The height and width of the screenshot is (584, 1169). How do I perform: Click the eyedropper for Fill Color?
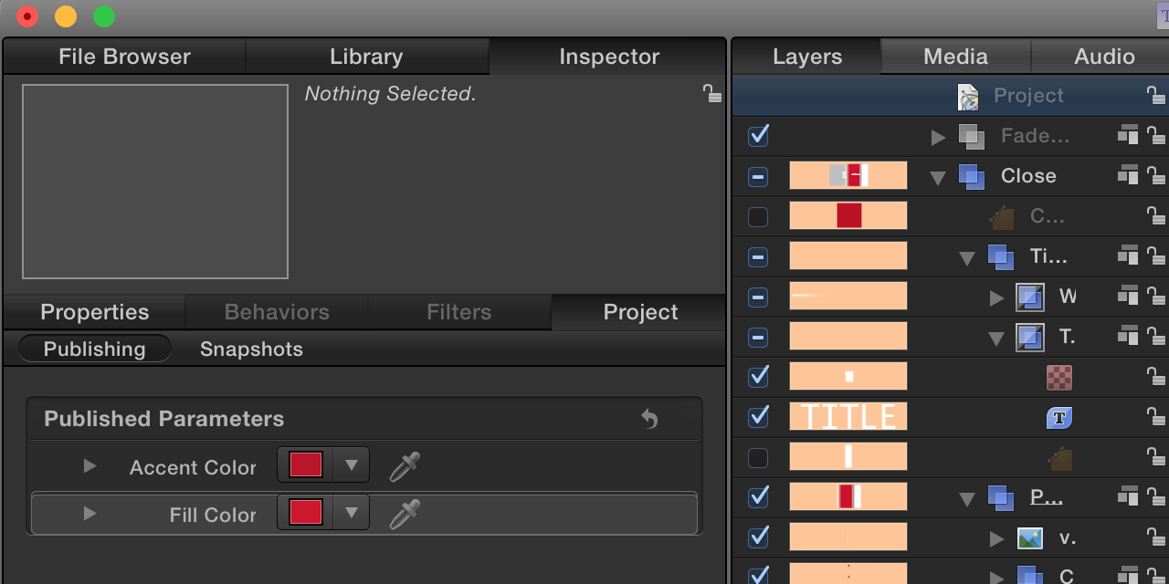click(404, 514)
